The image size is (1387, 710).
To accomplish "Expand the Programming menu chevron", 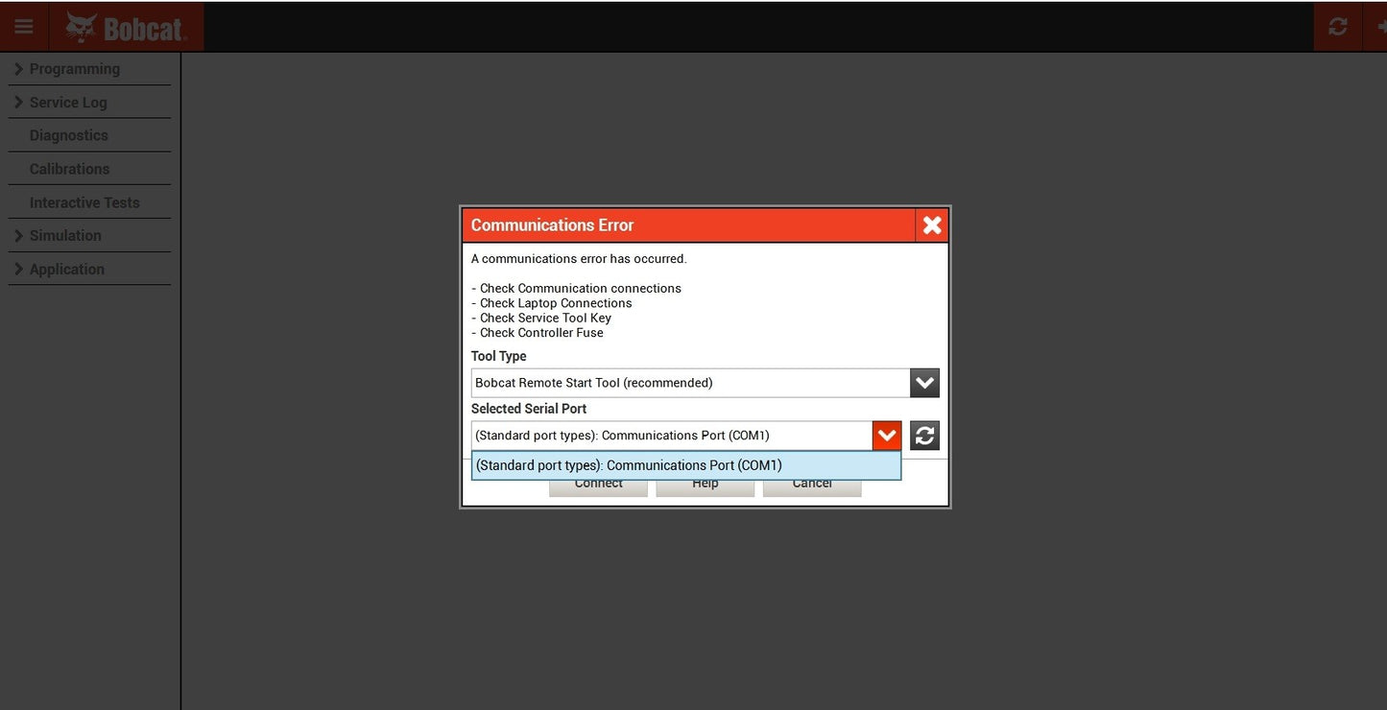I will point(18,69).
